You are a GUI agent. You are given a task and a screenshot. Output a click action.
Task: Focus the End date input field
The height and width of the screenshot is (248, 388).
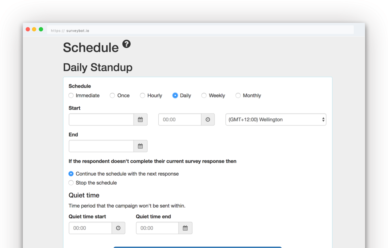101,146
